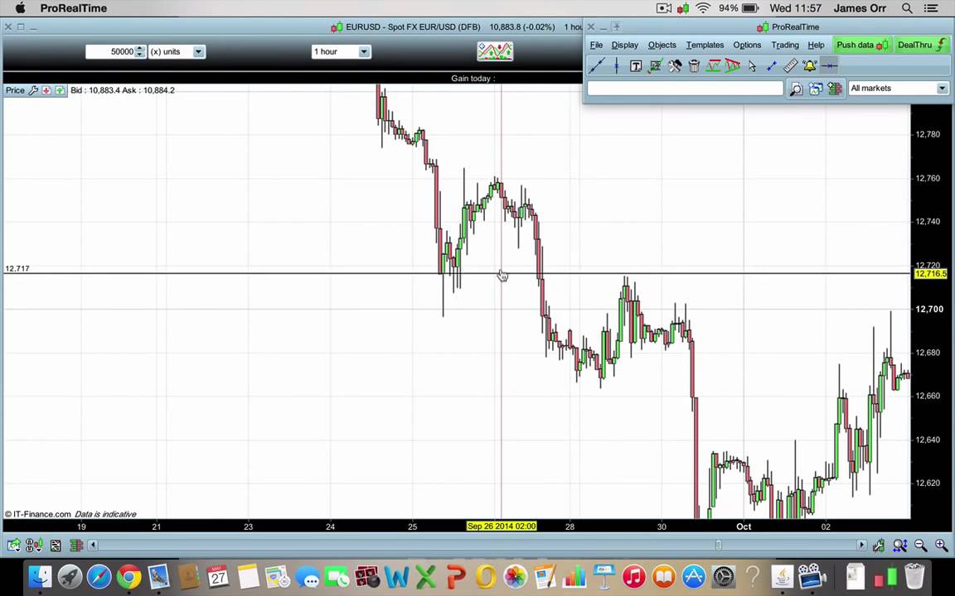Open the Display menu

[625, 45]
